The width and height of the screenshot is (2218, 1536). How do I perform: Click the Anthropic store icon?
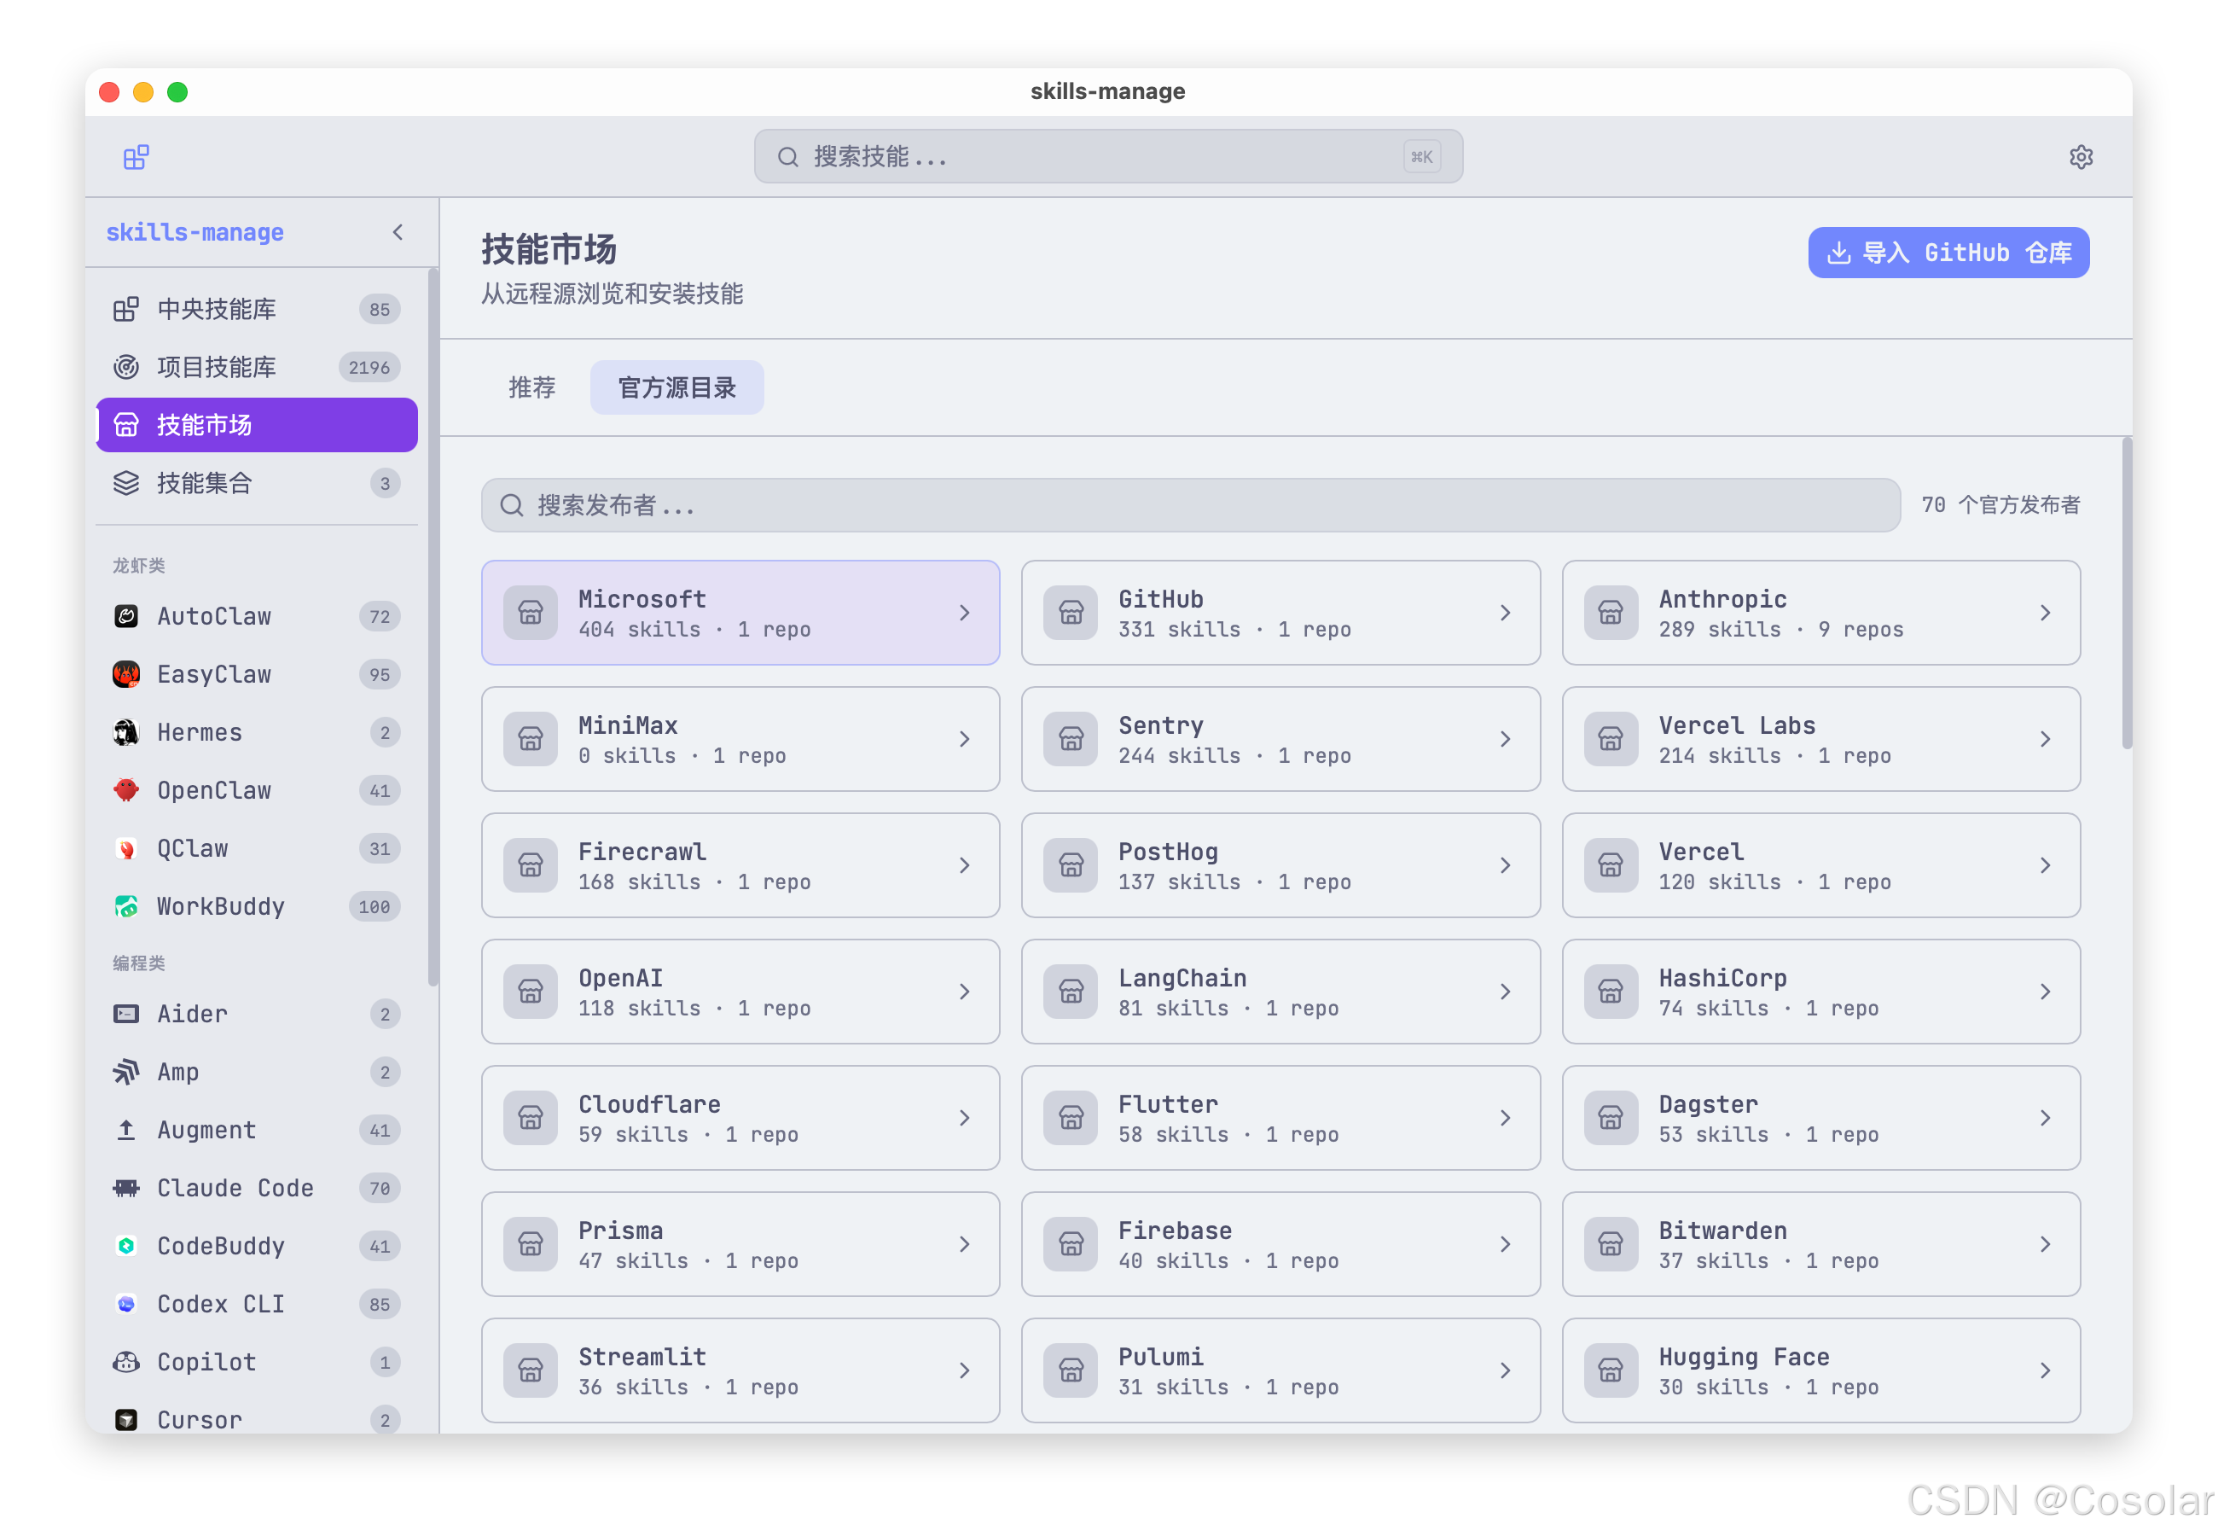pos(1611,613)
